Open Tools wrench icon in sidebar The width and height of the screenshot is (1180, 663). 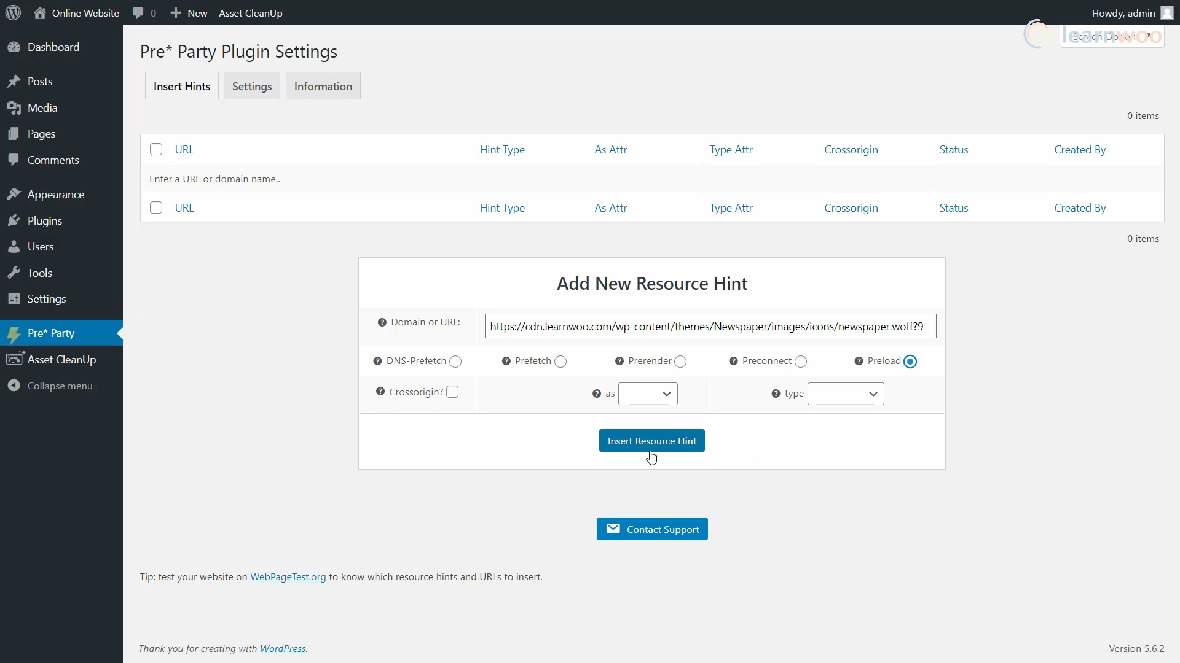click(14, 273)
